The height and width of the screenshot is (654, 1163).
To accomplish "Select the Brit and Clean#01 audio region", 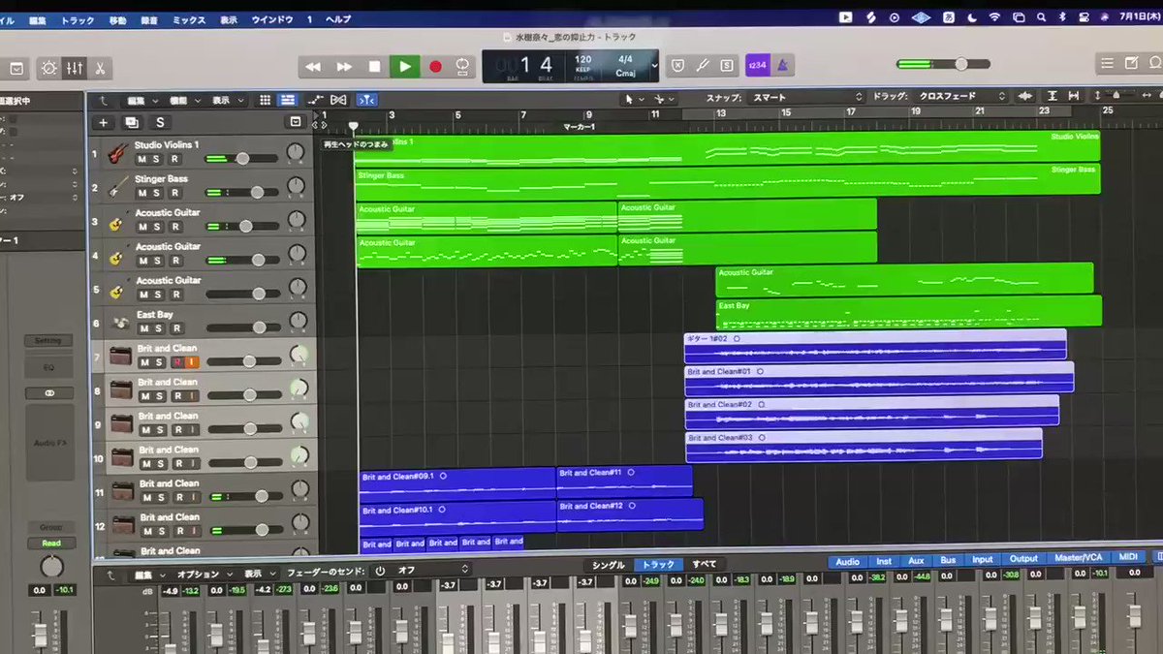I will pyautogui.click(x=878, y=378).
